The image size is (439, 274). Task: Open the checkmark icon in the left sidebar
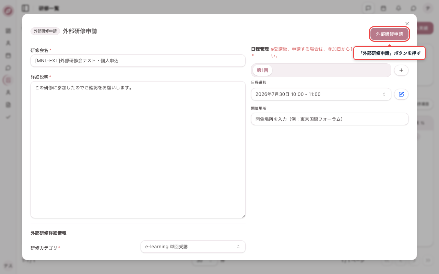pos(8,117)
